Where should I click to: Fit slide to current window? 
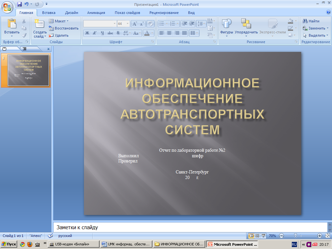(327, 236)
